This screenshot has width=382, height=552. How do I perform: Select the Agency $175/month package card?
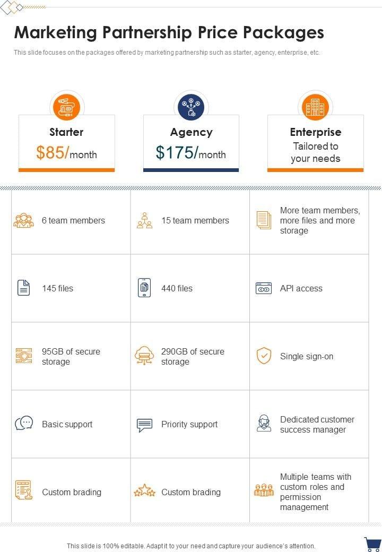pos(191,143)
